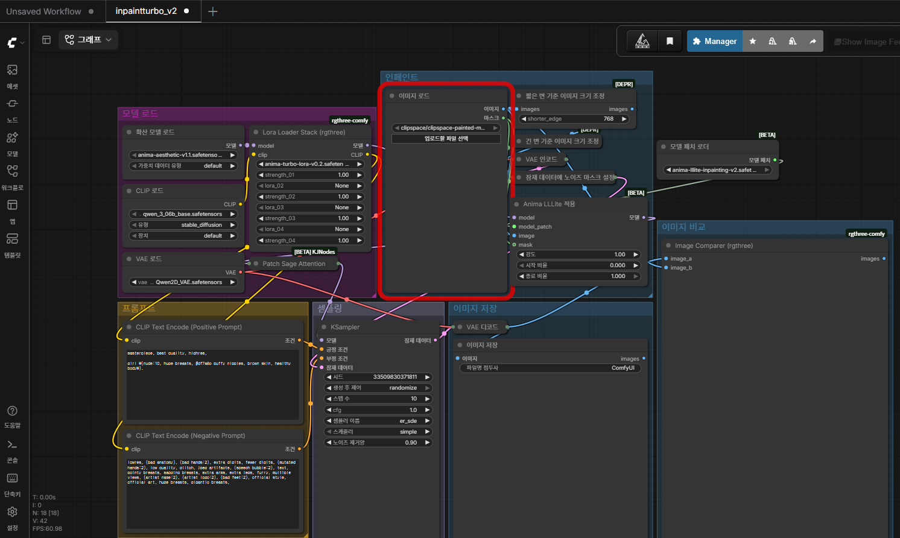Open the Workflows (워크플로) sidebar panel

(12, 178)
